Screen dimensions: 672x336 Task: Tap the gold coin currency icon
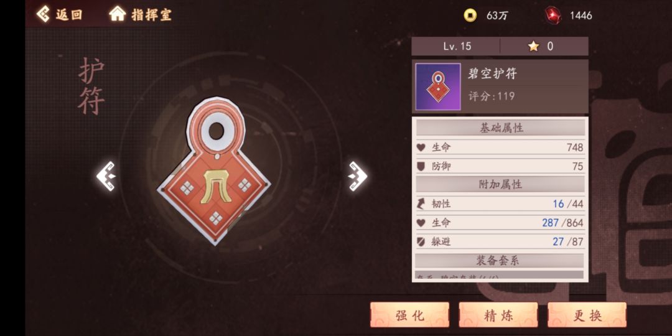pos(470,16)
